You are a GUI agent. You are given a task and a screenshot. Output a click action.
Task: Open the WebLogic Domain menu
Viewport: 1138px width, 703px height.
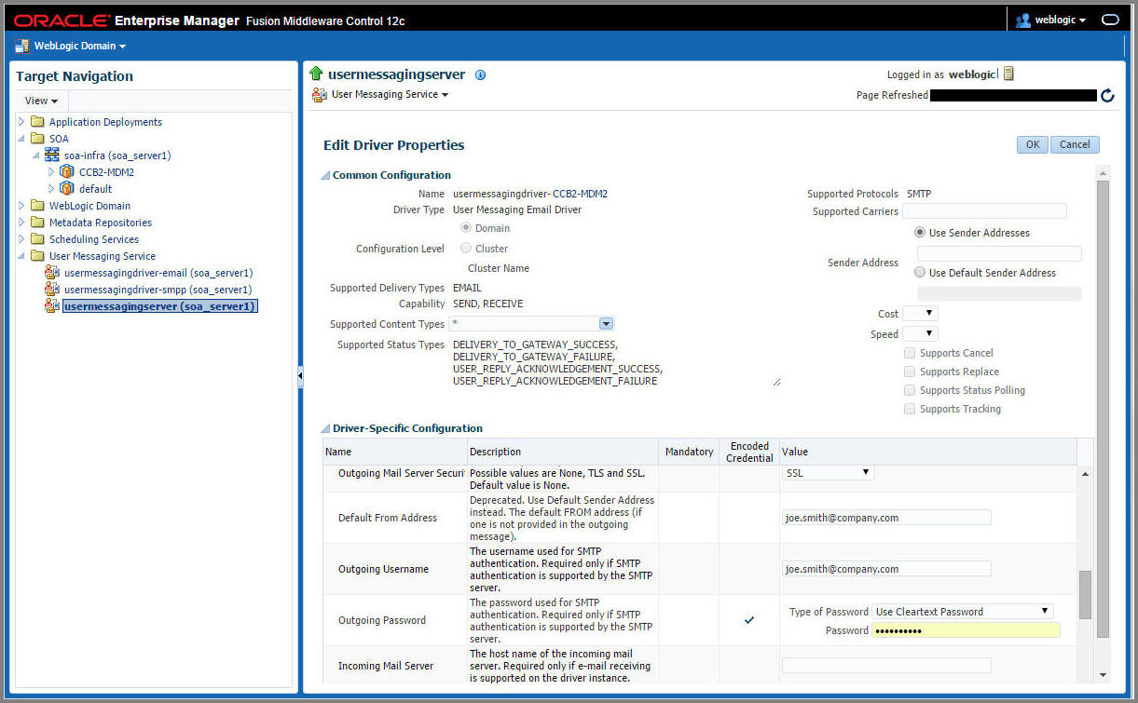79,46
